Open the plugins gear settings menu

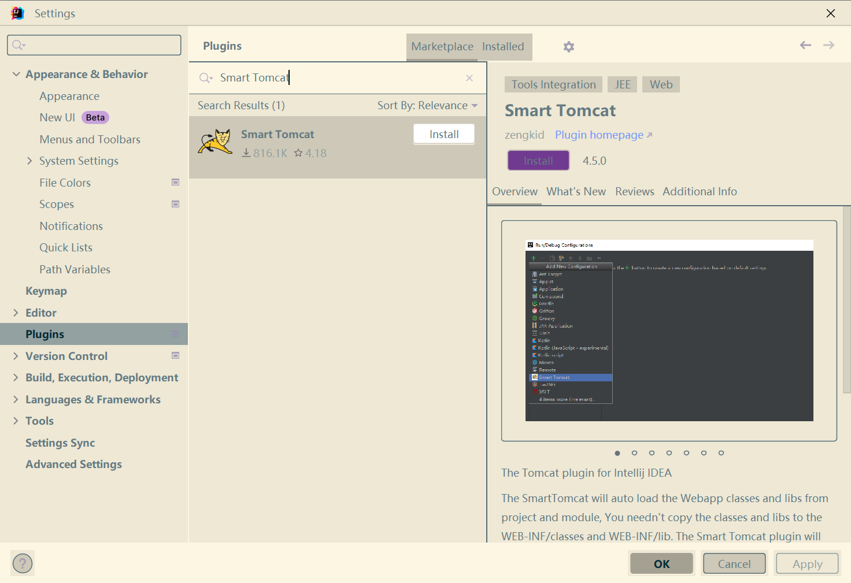(x=569, y=47)
